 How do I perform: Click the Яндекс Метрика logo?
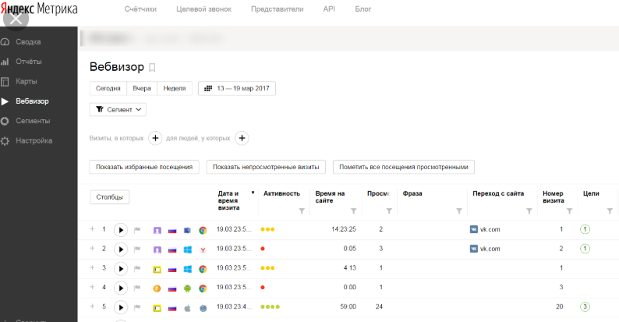39,9
